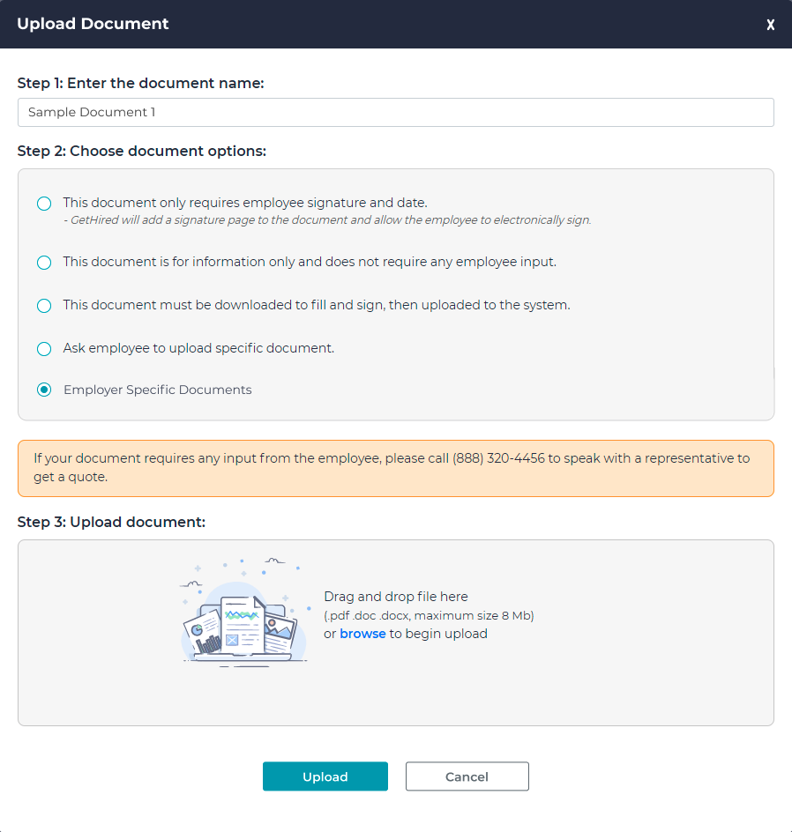Image resolution: width=792 pixels, height=832 pixels.
Task: Select the Sample Document 1 text box
Action: (x=395, y=112)
